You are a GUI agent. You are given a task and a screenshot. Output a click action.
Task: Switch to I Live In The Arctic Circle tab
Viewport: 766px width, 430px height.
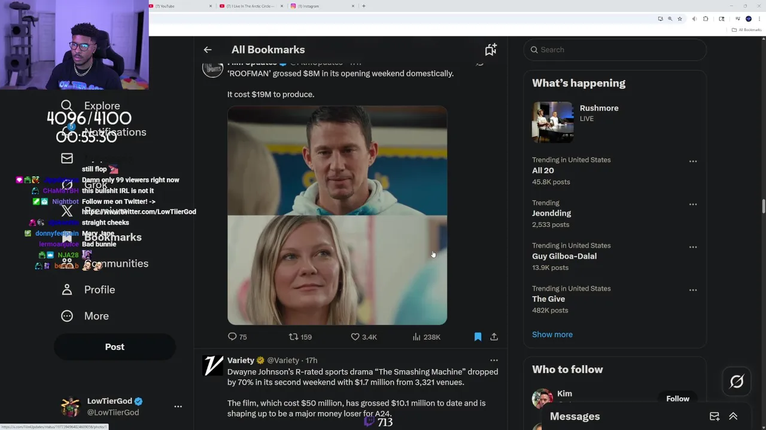[x=250, y=6]
